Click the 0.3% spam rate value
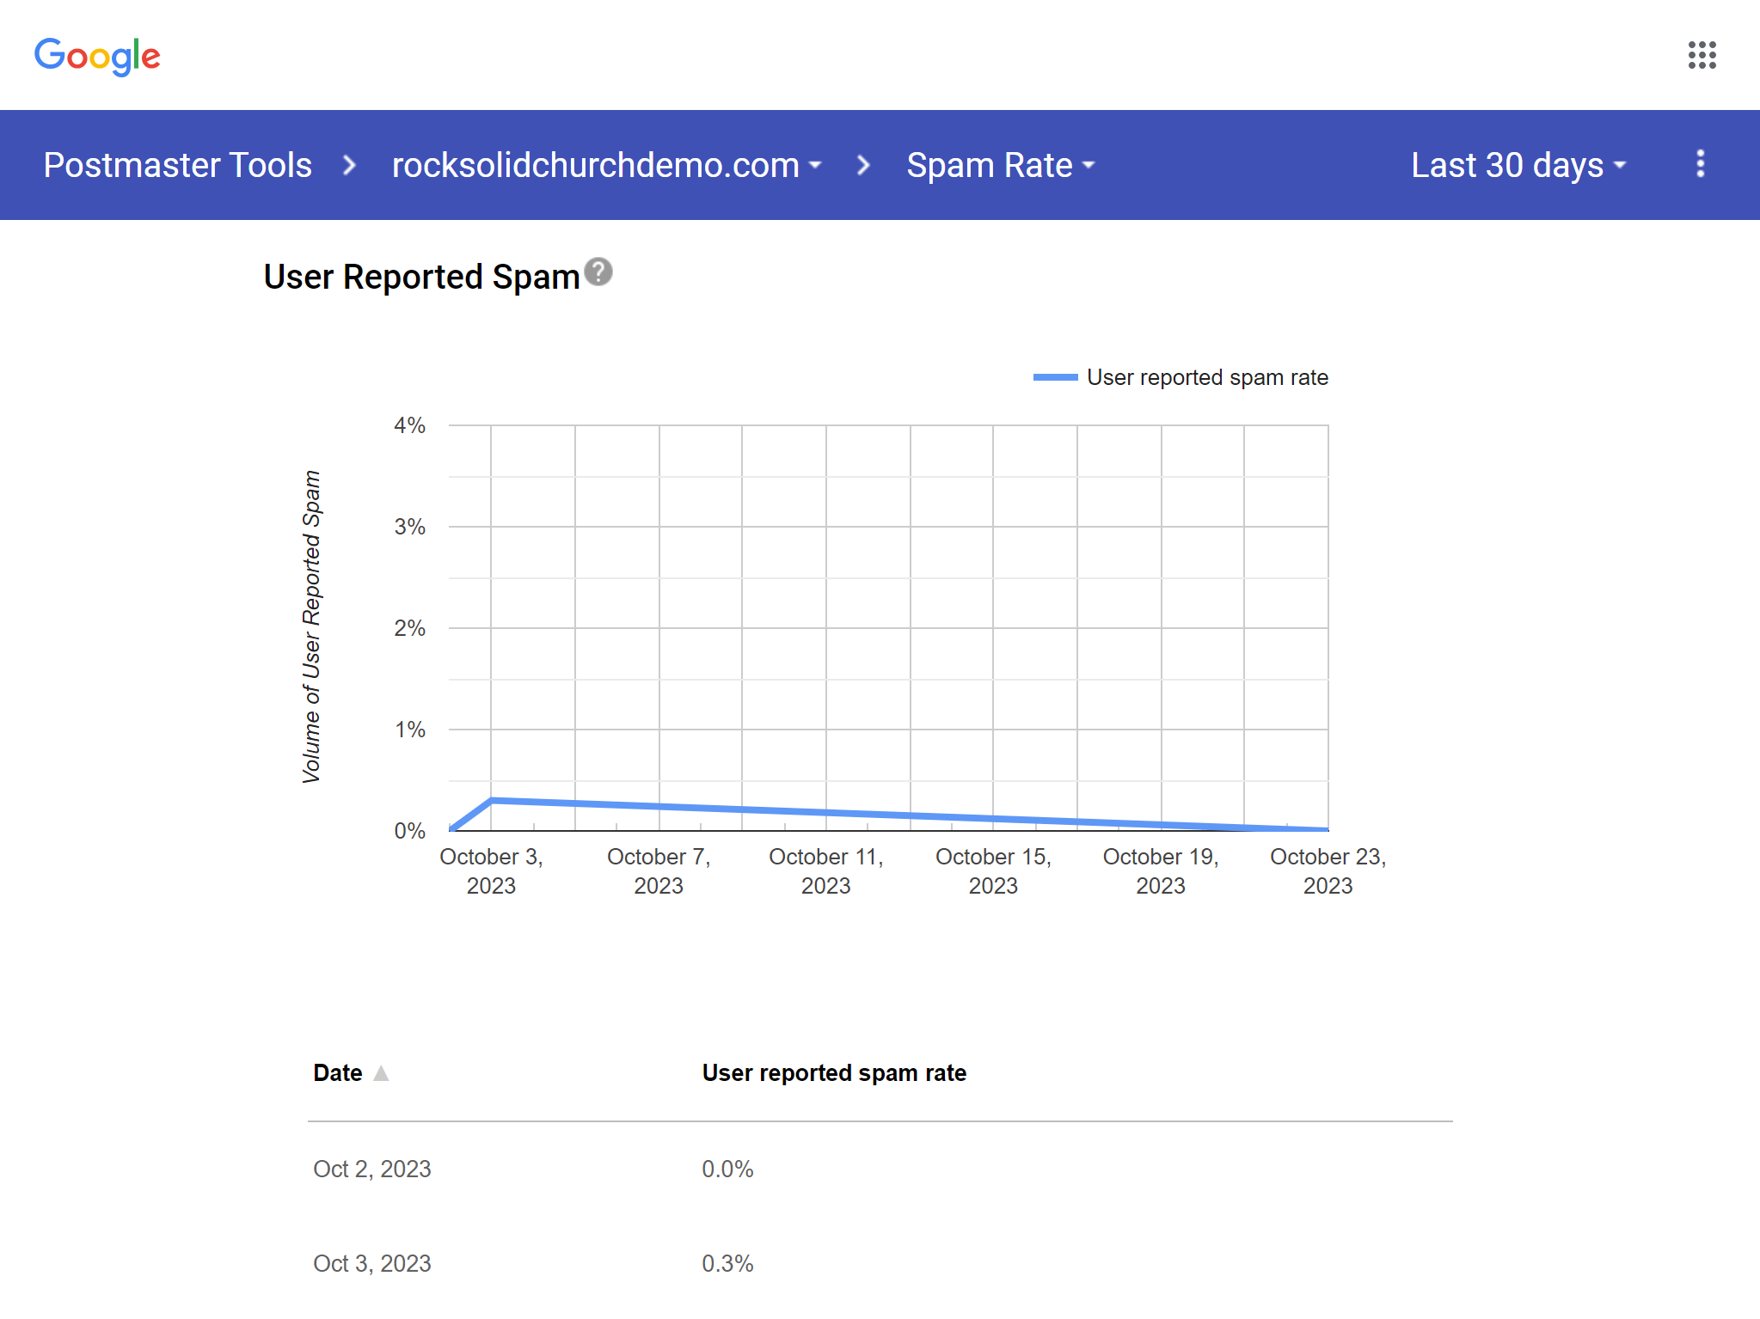The width and height of the screenshot is (1760, 1319). [727, 1264]
